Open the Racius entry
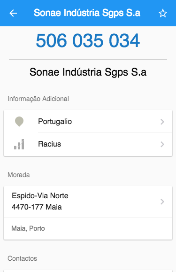The image size is (176, 272). point(88,144)
